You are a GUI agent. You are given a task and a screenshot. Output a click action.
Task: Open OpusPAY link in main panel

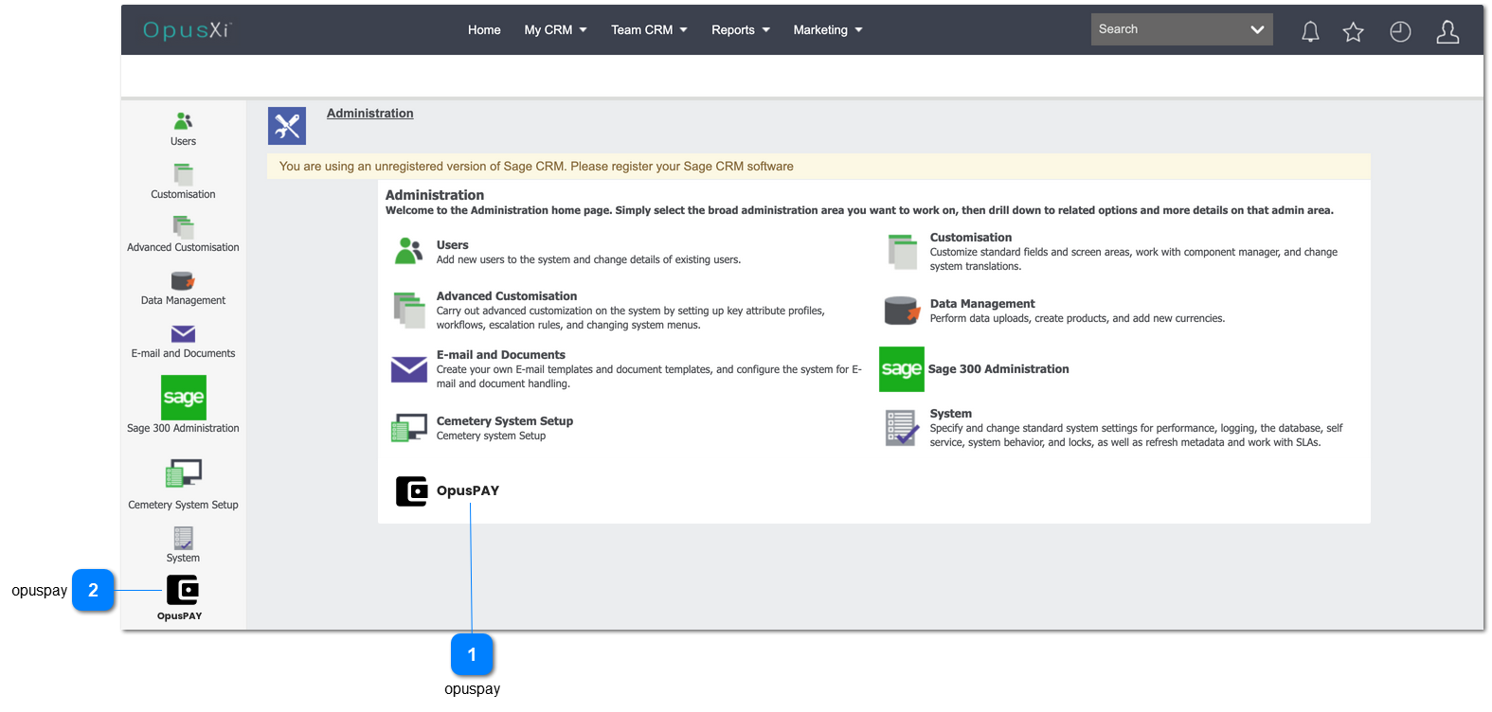point(467,490)
